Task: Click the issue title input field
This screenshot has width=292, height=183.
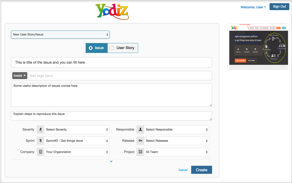Action: [112, 63]
